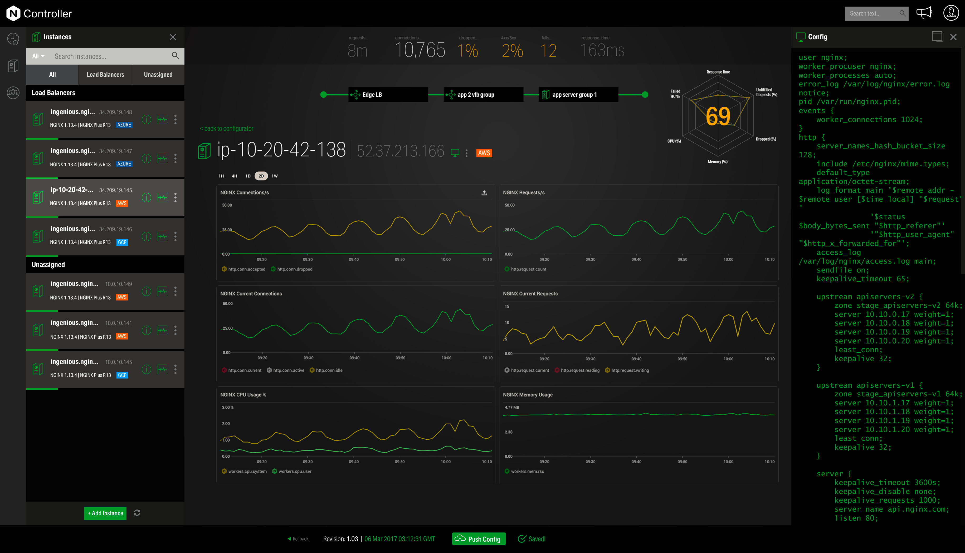This screenshot has width=965, height=553.
Task: Switch to the Load Balancers tab
Action: 105,75
